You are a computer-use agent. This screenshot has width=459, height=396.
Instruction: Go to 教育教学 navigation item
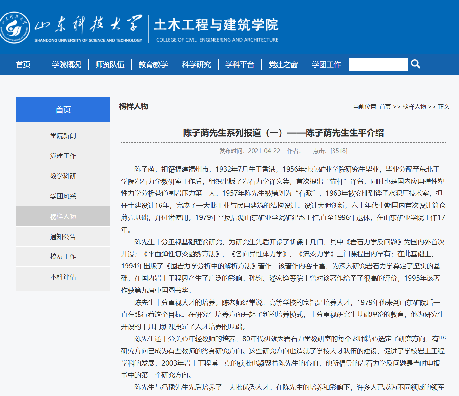153,64
